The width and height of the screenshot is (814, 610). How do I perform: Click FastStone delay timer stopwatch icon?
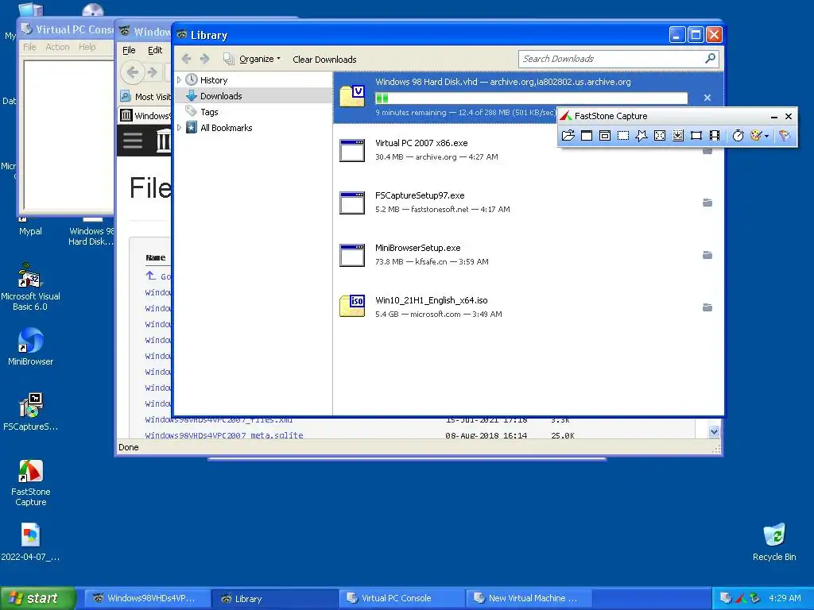tap(738, 135)
